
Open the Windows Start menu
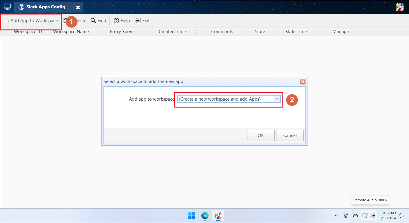click(x=191, y=216)
